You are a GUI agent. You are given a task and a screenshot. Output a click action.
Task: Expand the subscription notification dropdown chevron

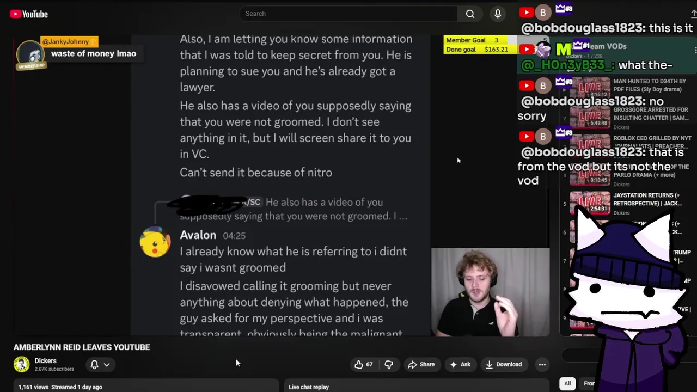click(x=107, y=364)
